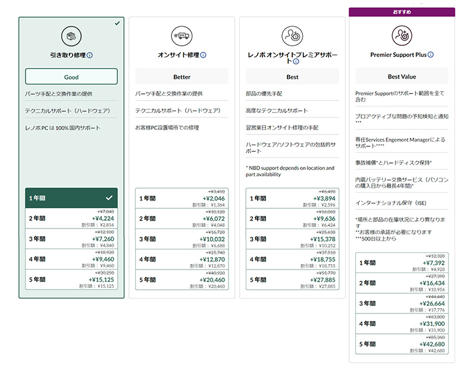The width and height of the screenshot is (476, 376).
Task: Open info tooltip for レノボ オンサイトプレミアサポート
Action: point(296,61)
